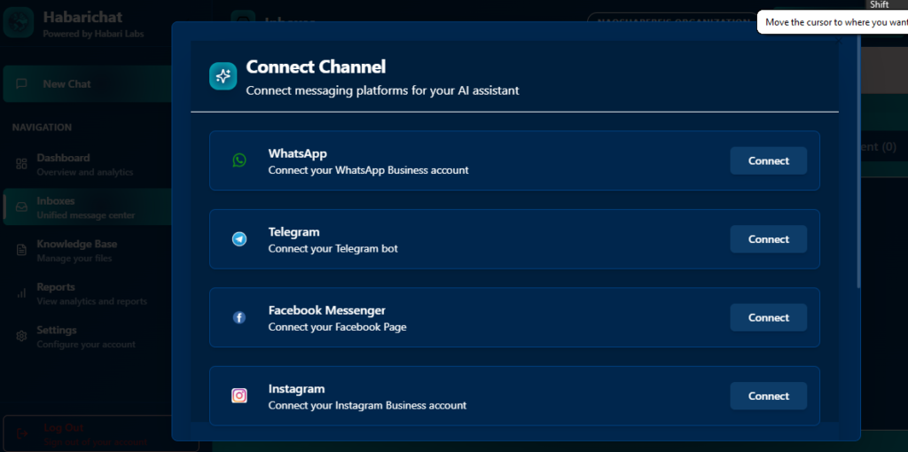
Task: Click the Reports bar chart icon
Action: tap(21, 293)
